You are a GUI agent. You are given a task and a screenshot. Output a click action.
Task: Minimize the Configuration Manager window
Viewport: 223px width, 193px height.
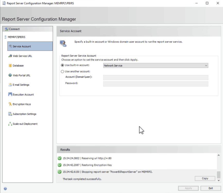(x=196, y=3)
